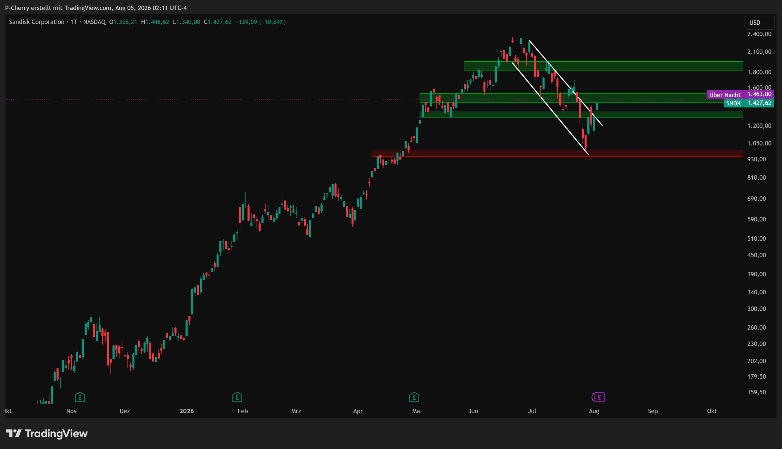Click the "2.400,00" price axis label
Viewport: 782px width, 449px height.
coord(759,34)
